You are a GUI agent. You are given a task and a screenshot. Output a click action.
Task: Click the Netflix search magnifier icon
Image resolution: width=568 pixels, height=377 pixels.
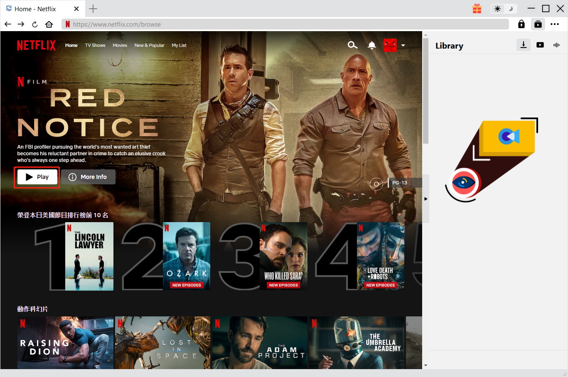(x=352, y=45)
